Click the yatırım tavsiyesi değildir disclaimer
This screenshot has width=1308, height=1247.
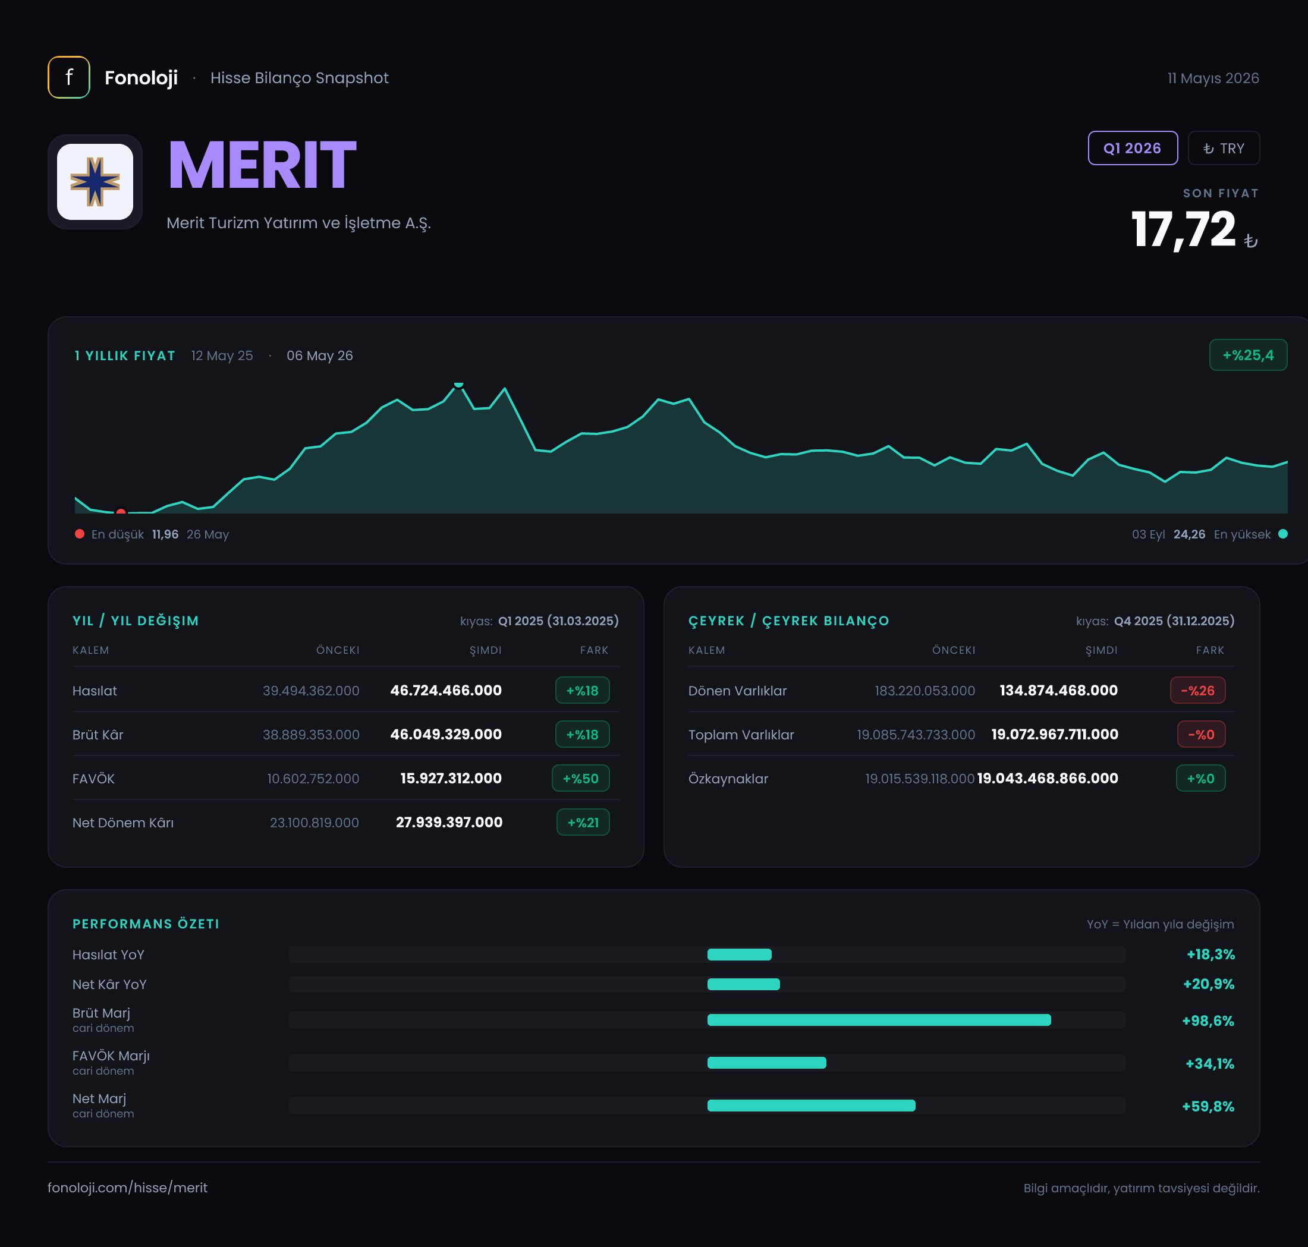(1141, 1188)
